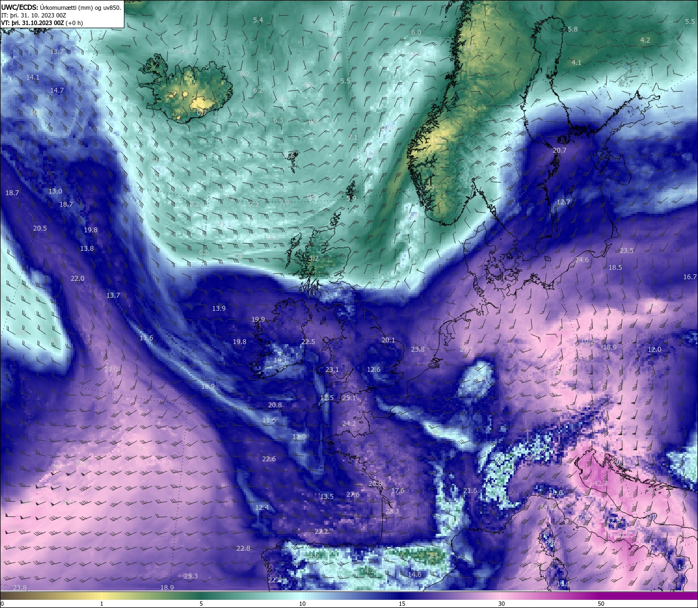Click the map value 18.5
698x608 pixels.
615,268
